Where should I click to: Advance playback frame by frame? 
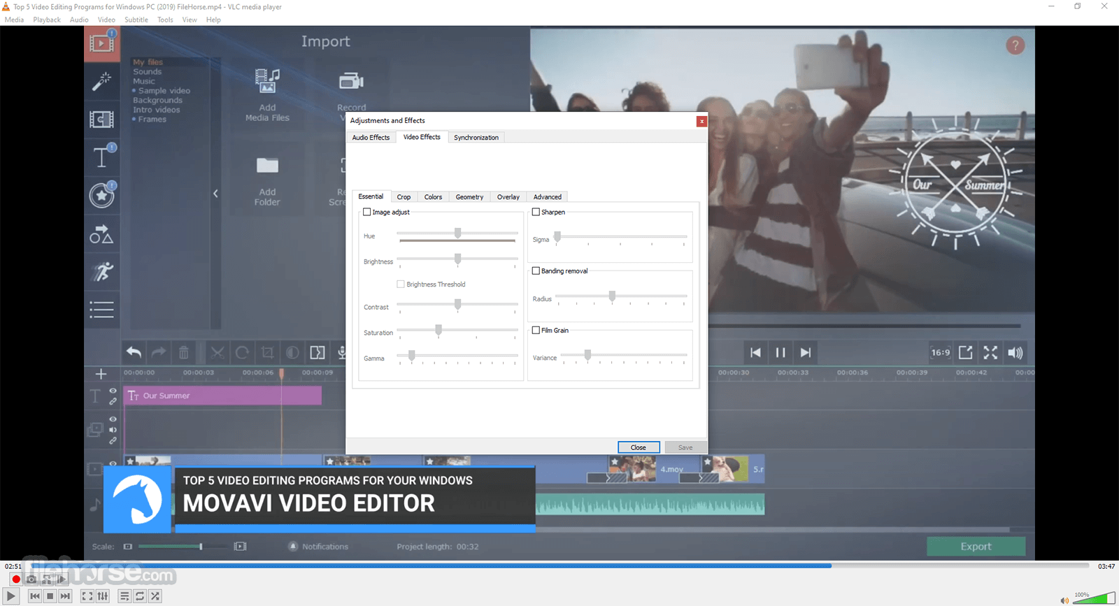click(62, 579)
